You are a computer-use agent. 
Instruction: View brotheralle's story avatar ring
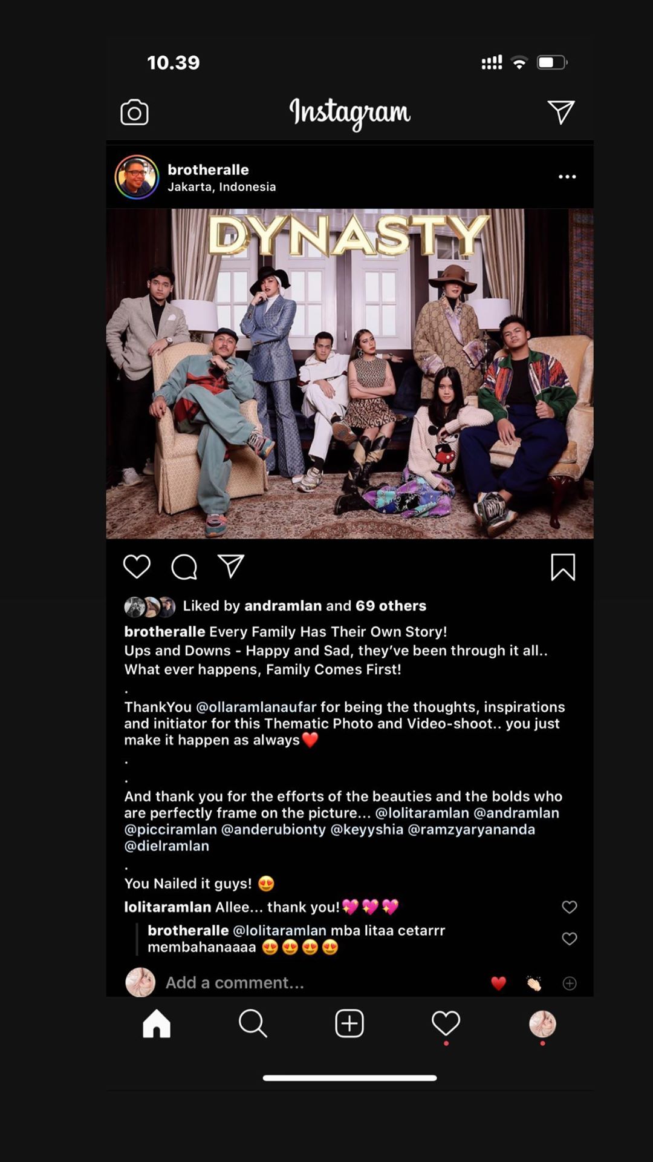[x=137, y=177]
